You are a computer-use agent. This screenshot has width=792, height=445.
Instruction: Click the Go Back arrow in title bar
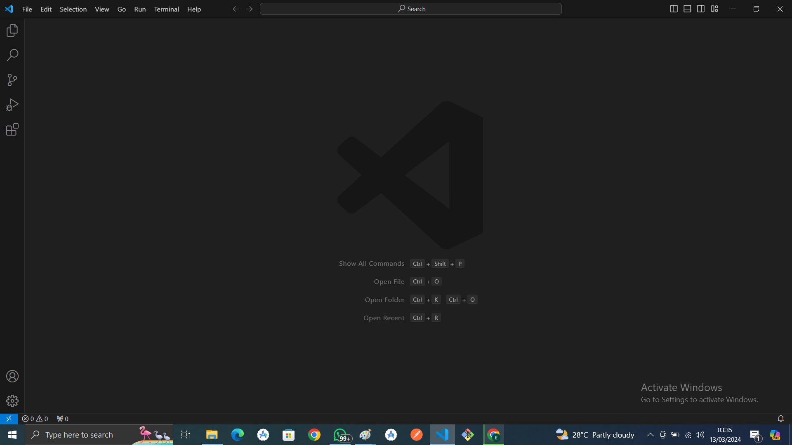236,9
